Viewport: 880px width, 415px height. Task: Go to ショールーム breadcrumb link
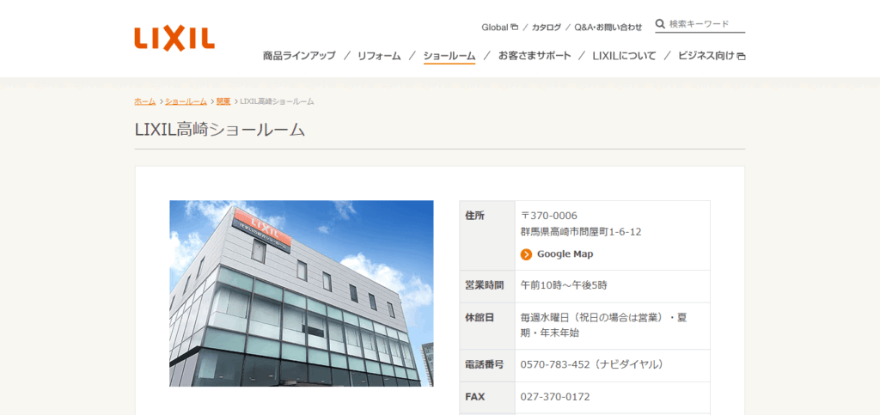click(186, 101)
